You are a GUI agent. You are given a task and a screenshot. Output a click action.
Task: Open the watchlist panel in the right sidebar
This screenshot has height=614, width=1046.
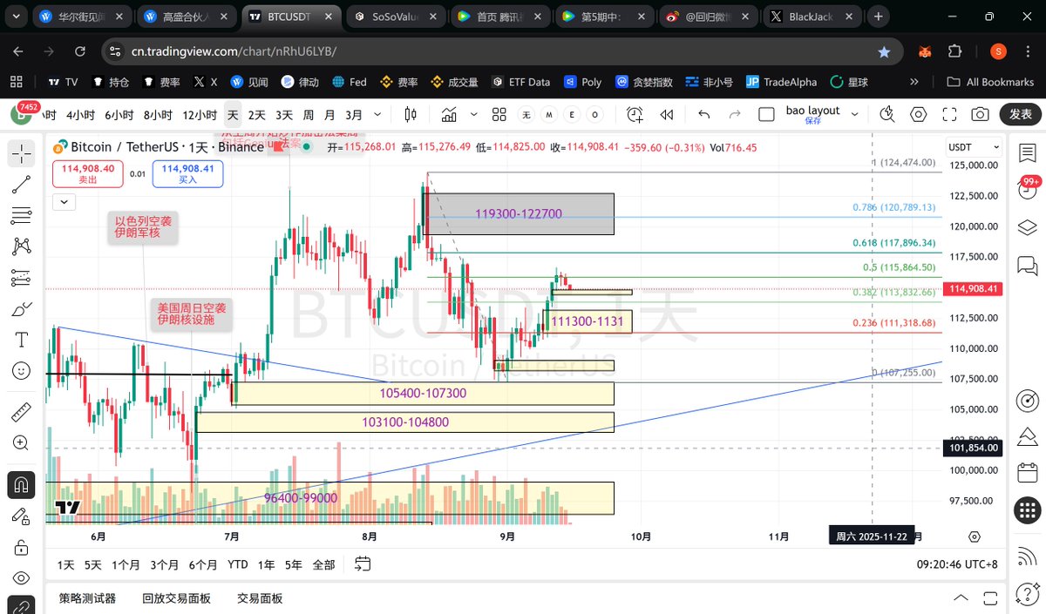pyautogui.click(x=1027, y=152)
